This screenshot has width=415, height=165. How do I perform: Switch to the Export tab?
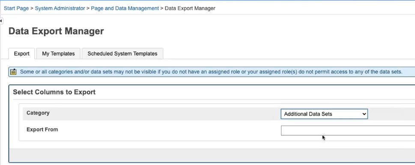(21, 53)
